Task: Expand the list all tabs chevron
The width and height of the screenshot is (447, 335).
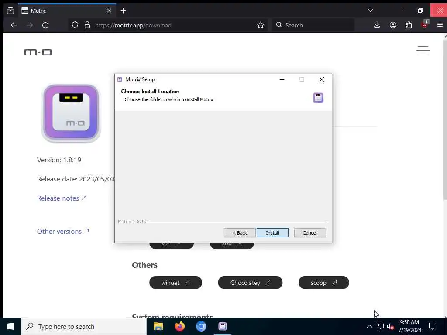Action: (x=370, y=10)
